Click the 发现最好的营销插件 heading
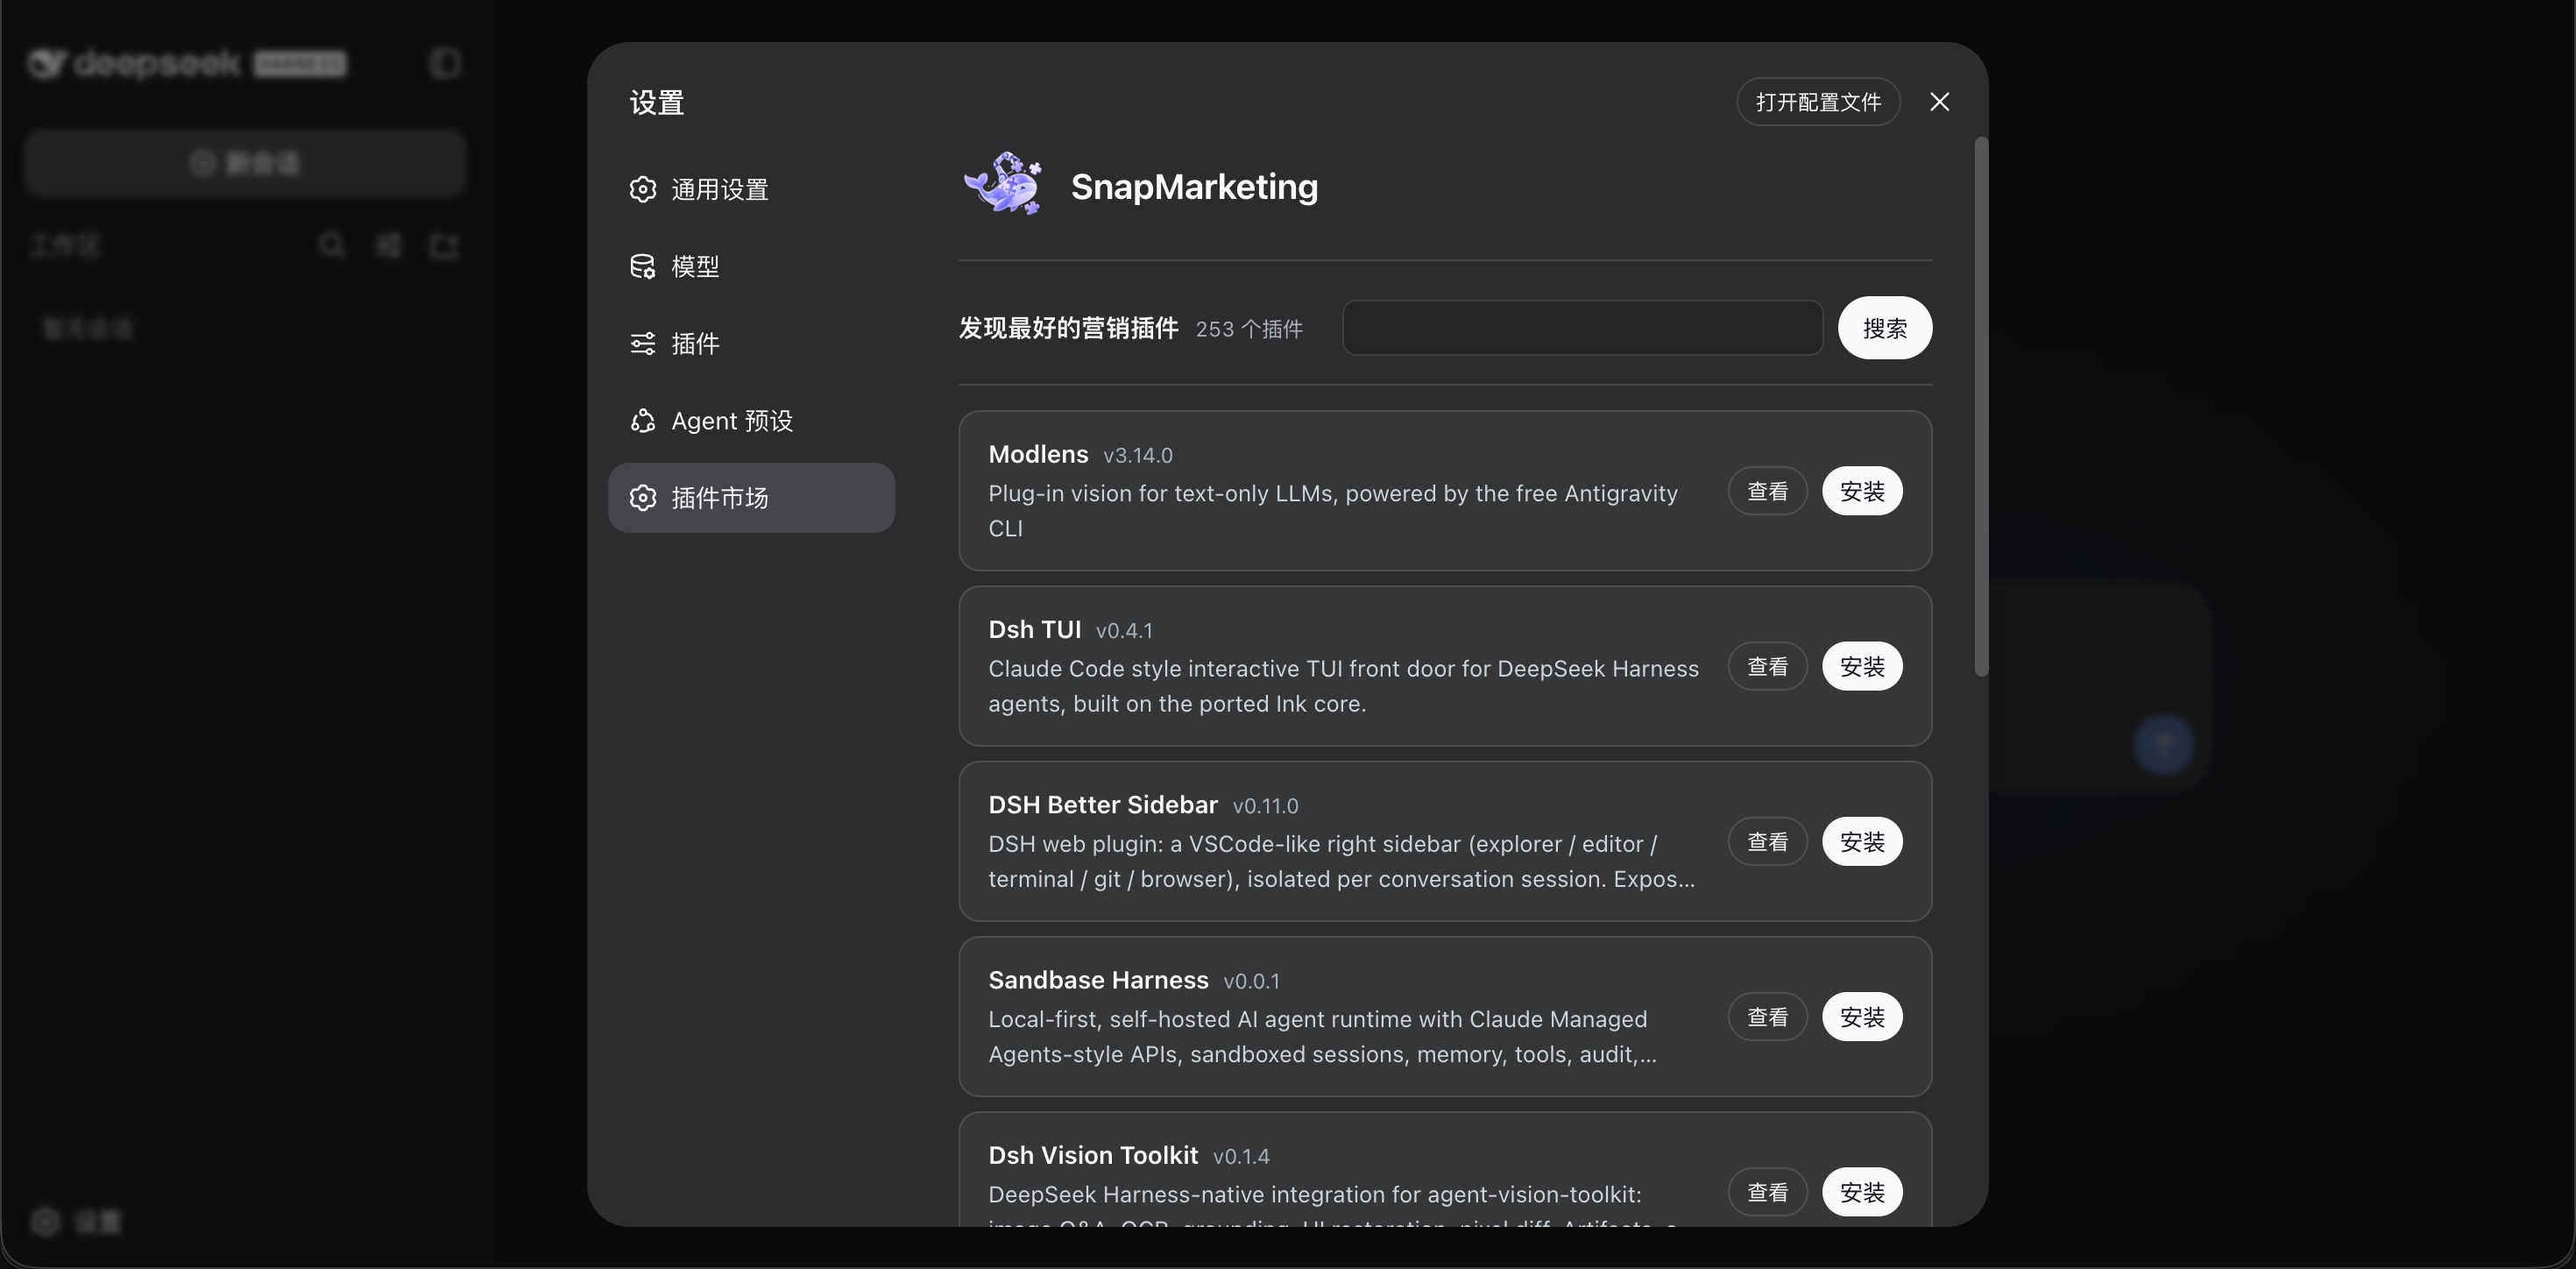Screen dimensions: 2576x1269 [1068, 328]
